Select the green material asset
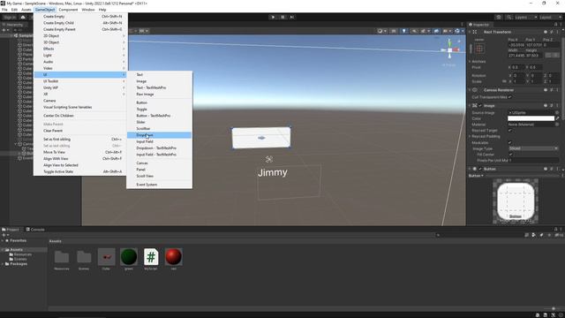565x318 pixels. click(x=129, y=257)
